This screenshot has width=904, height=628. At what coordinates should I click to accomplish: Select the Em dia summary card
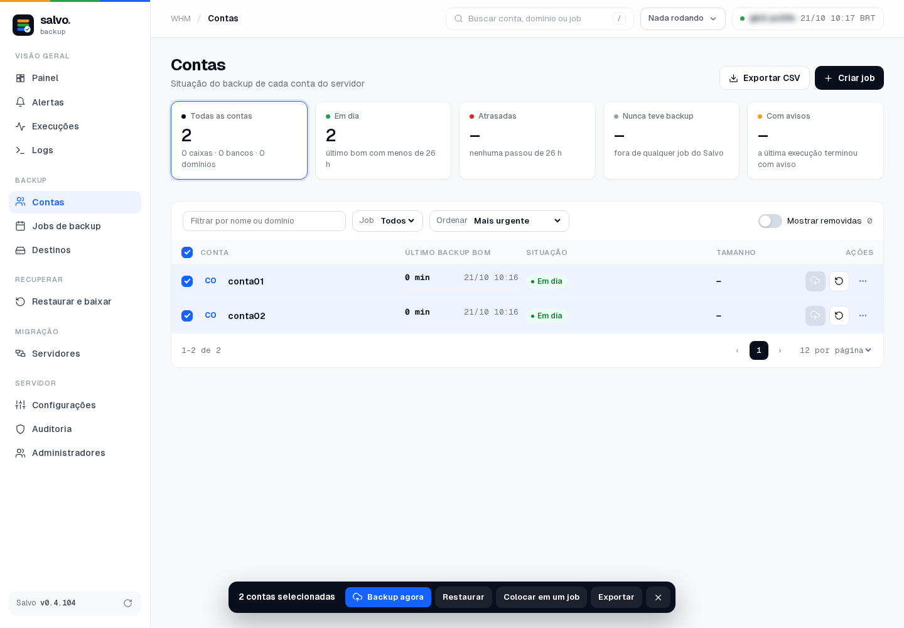pyautogui.click(x=383, y=141)
